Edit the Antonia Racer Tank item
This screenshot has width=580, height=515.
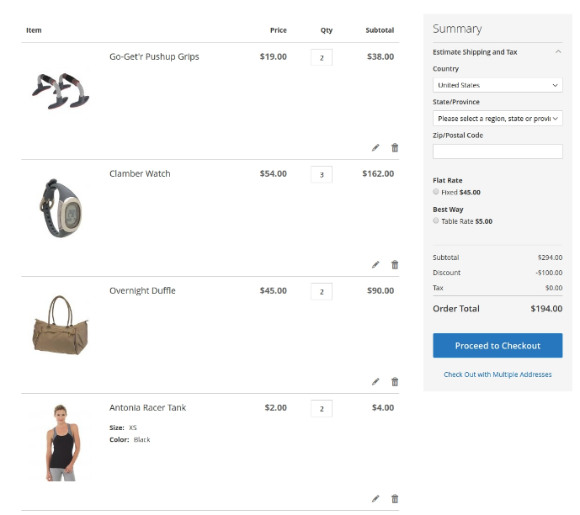(375, 498)
